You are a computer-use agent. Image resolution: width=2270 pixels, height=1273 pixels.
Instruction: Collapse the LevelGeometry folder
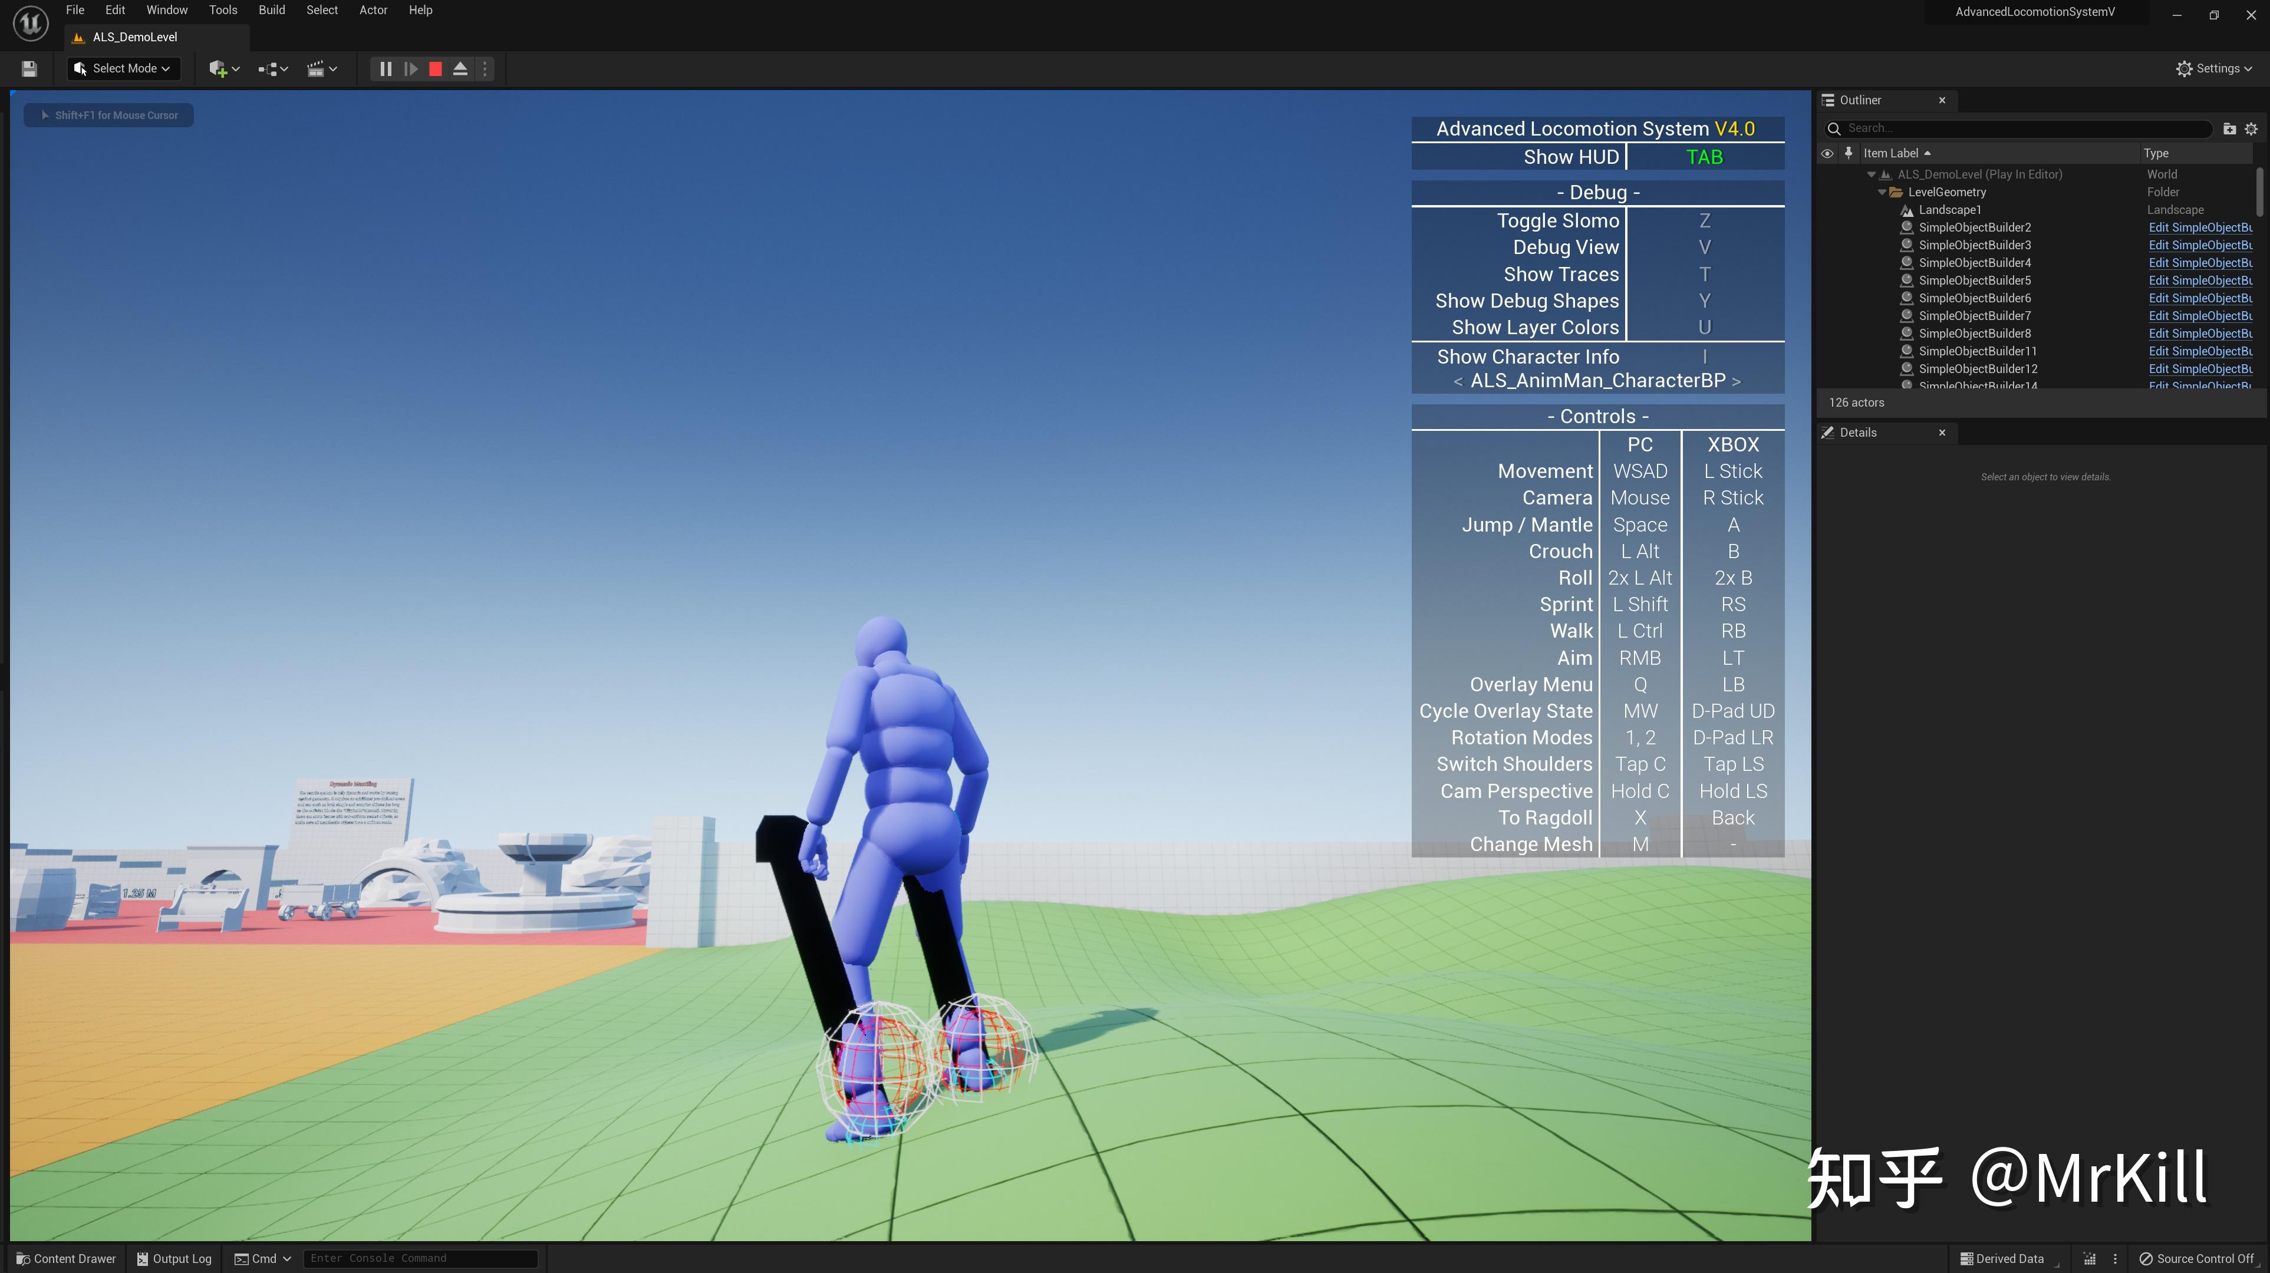tap(1882, 191)
